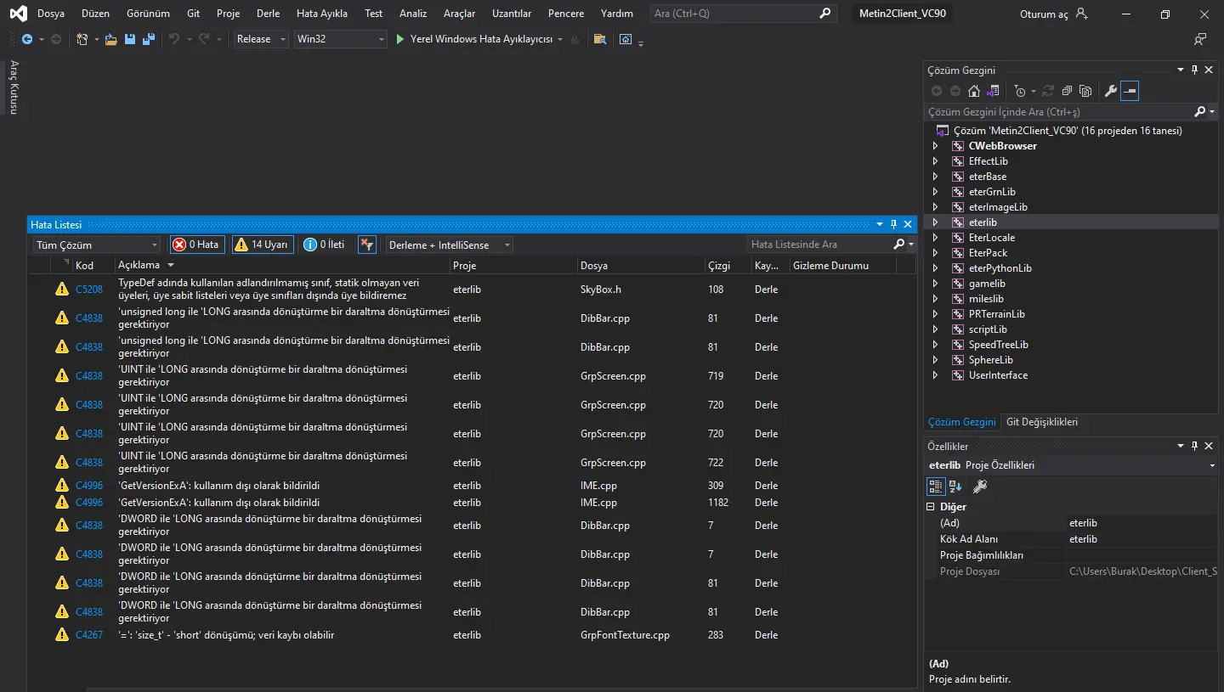
Task: Click the Categorized view icon in Özellikler
Action: pyautogui.click(x=936, y=487)
